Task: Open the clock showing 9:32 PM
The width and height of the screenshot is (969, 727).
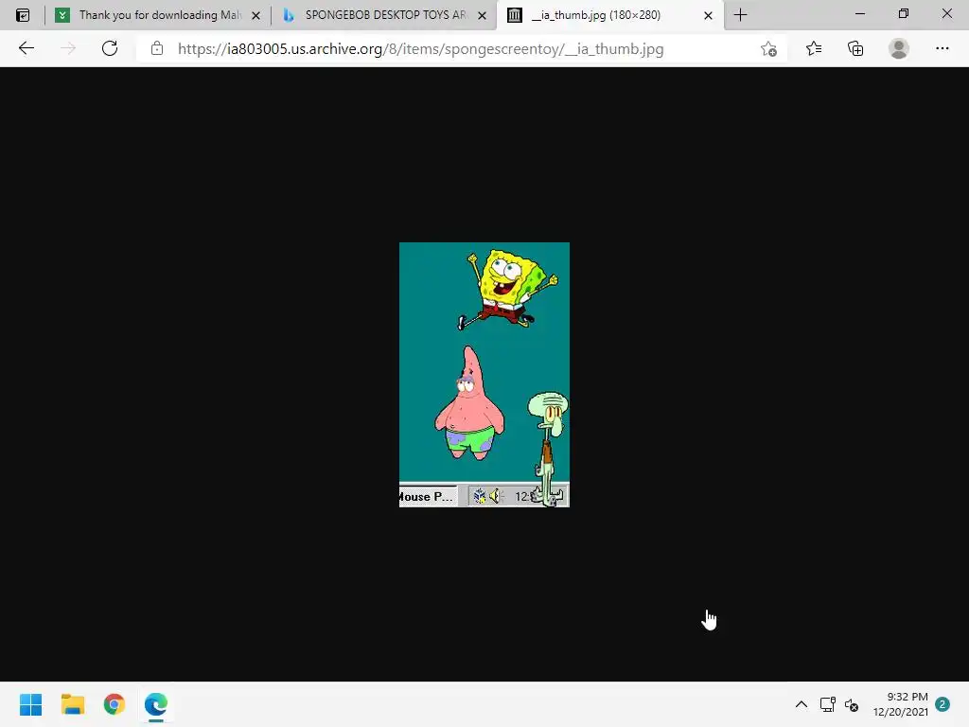Action: [901, 704]
